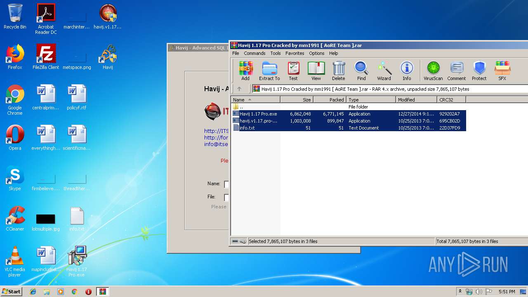Select the info.txt desktop file

(x=76, y=219)
